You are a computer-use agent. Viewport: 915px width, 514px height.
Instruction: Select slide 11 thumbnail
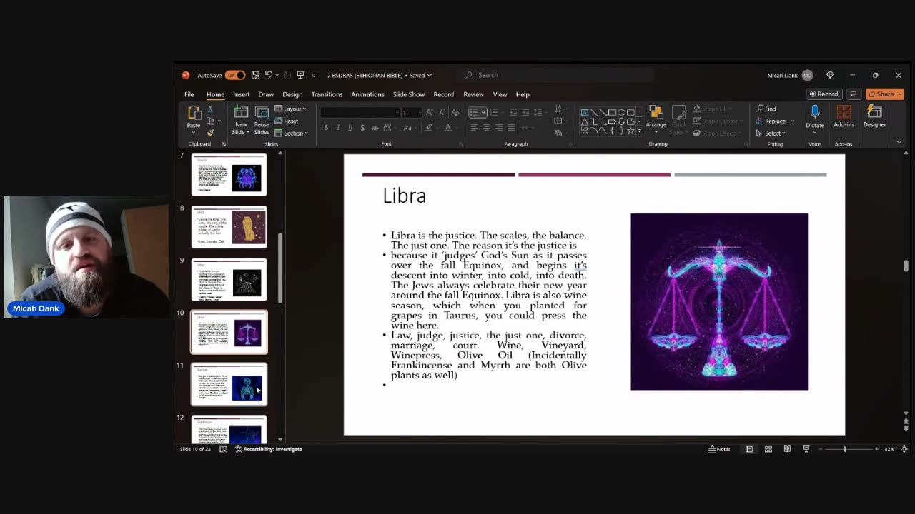pos(229,385)
